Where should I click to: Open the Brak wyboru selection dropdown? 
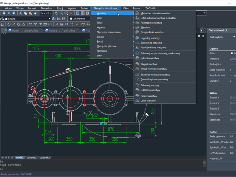pyautogui.click(x=234, y=37)
